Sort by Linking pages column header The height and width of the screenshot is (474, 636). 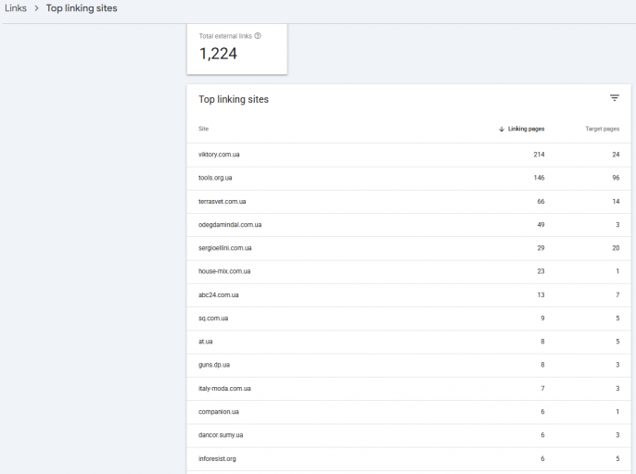pos(526,129)
